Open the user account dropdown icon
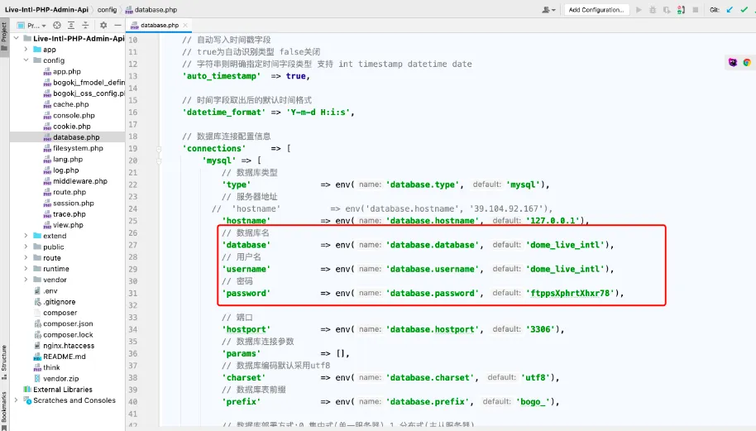The height and width of the screenshot is (431, 756). point(548,10)
